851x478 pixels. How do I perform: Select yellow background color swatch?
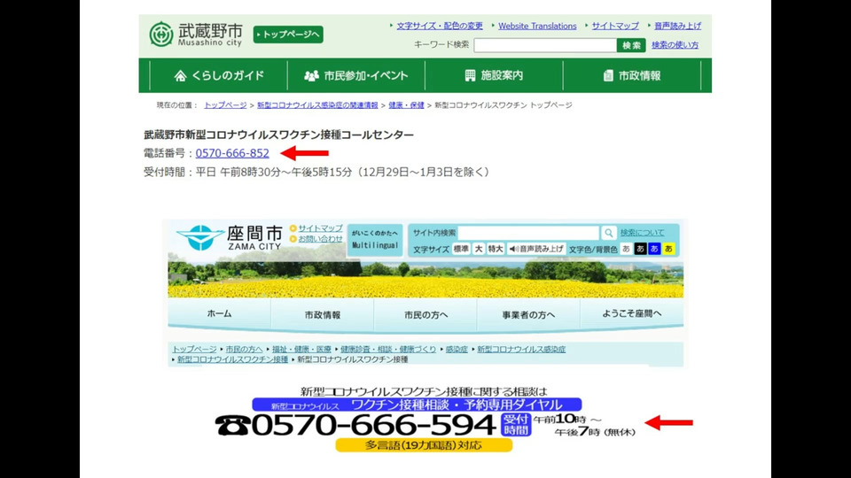coord(668,249)
